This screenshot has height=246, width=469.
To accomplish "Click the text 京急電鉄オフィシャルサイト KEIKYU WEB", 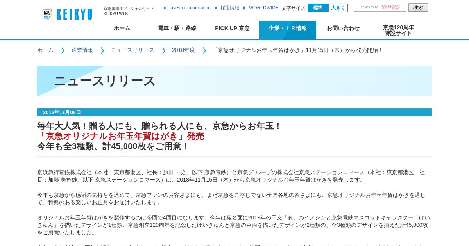I will click(129, 11).
